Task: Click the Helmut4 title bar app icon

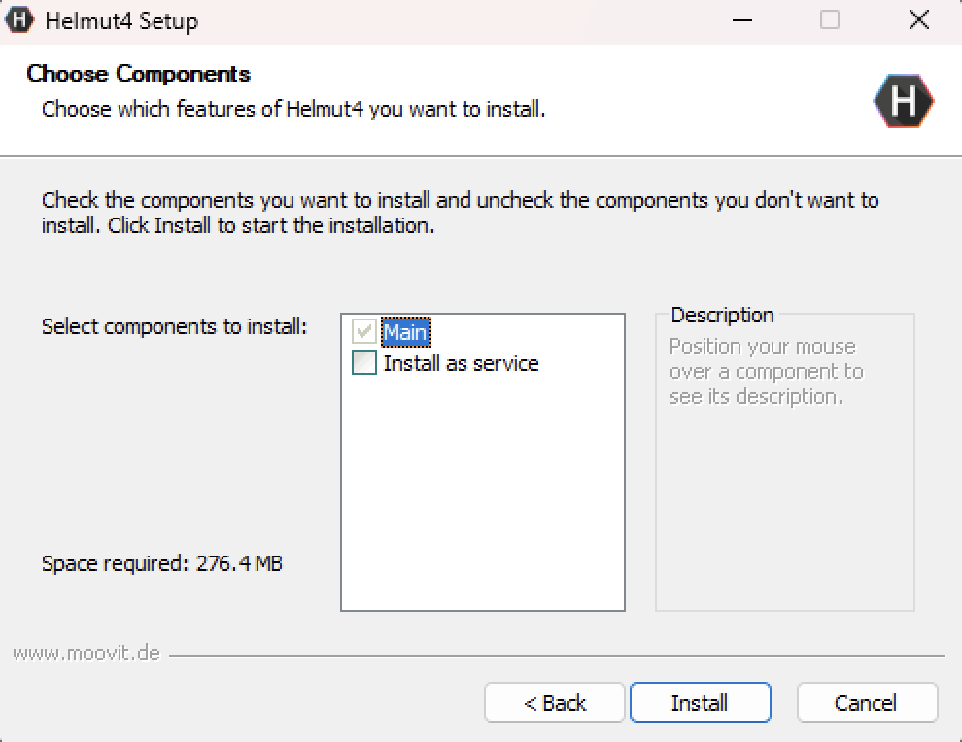Action: coord(21,20)
